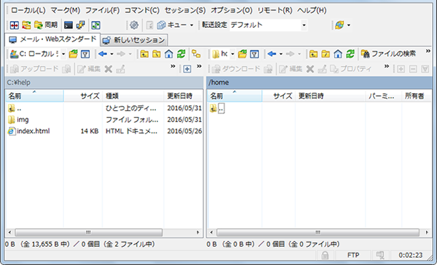The width and height of the screenshot is (437, 265).
Task: Click the /home remote path bar
Action: coord(319,83)
